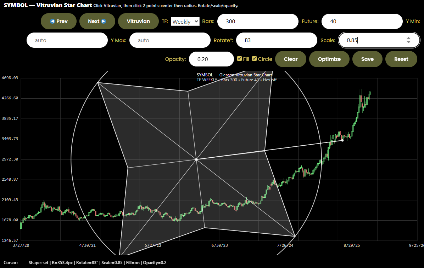Viewport: 424px width, 268px height.
Task: Activate the Vitruvian drawing tool
Action: click(x=138, y=21)
